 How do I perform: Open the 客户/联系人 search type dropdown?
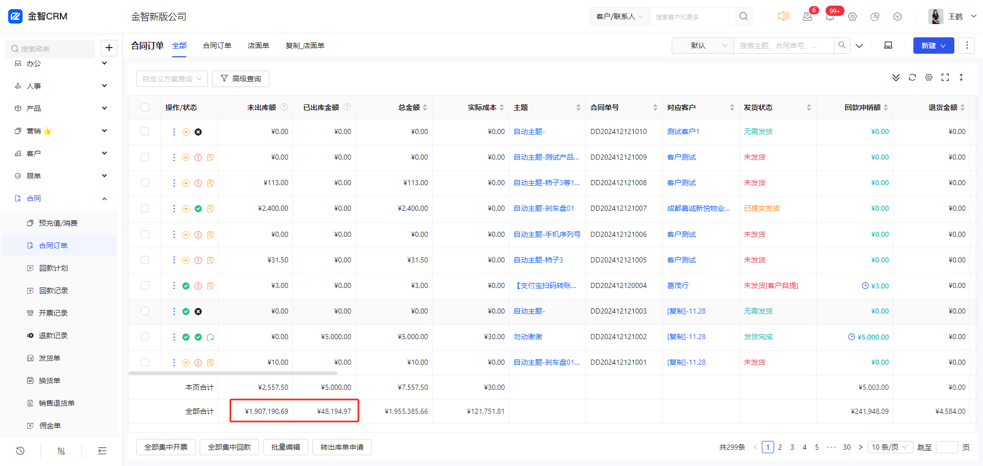(x=619, y=16)
